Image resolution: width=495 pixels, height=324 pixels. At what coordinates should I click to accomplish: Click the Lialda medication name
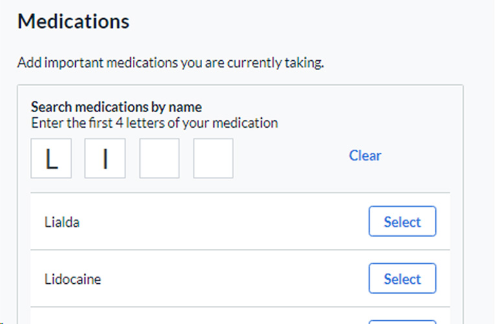tap(62, 222)
